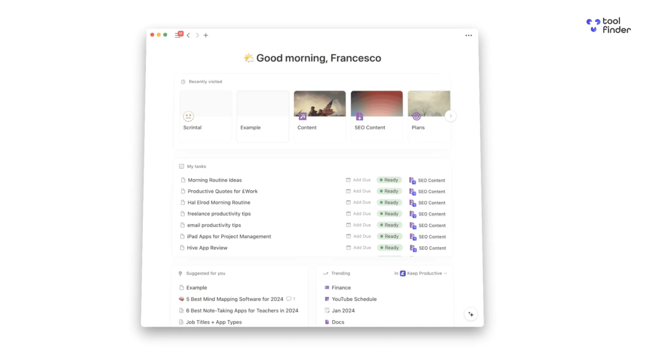Image resolution: width=645 pixels, height=363 pixels.
Task: Open the three-dot menu at top right
Action: [469, 35]
